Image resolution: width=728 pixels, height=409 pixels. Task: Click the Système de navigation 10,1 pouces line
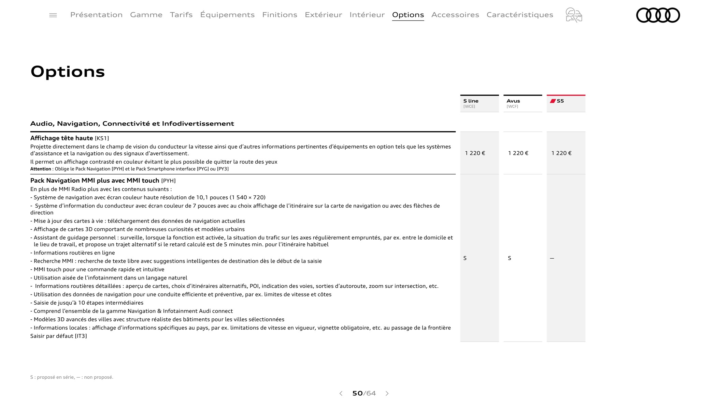(148, 197)
